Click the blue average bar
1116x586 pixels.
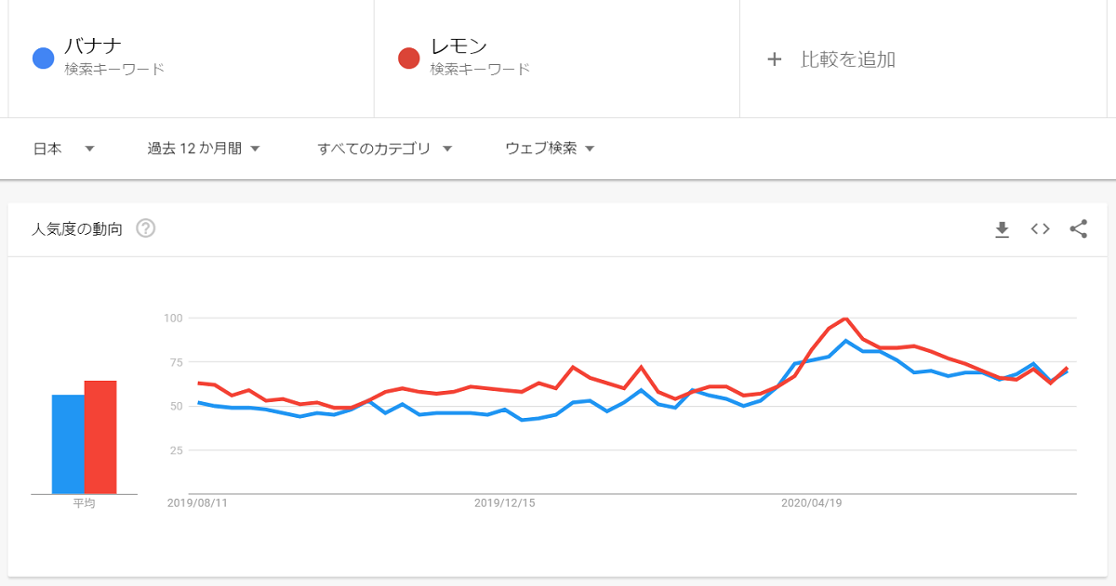coord(68,444)
